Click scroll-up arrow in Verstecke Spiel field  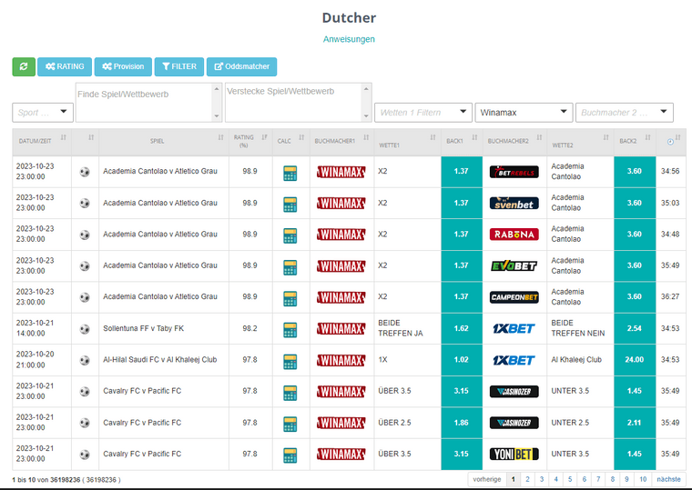[366, 89]
